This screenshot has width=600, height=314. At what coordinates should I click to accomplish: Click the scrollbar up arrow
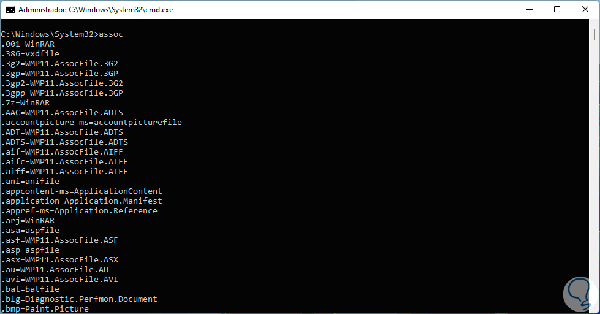(594, 24)
